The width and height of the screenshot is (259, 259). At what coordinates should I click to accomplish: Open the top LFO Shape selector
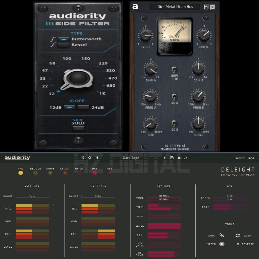[230, 196]
